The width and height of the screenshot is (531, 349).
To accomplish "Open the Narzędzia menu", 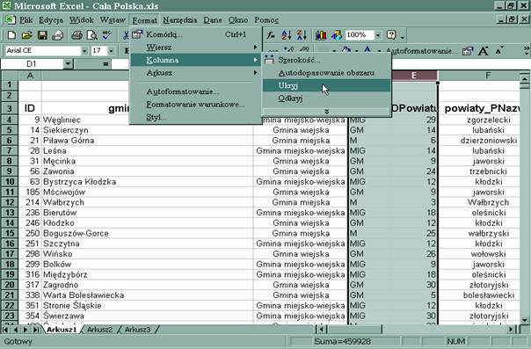I will pyautogui.click(x=180, y=20).
